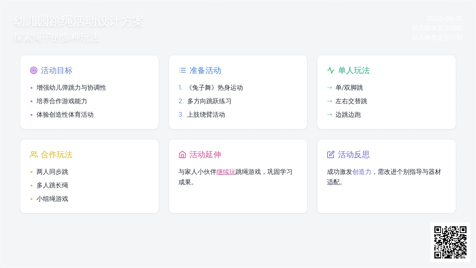This screenshot has height=268, width=476.
Task: Click the item 单/双脚跳
Action: point(349,88)
